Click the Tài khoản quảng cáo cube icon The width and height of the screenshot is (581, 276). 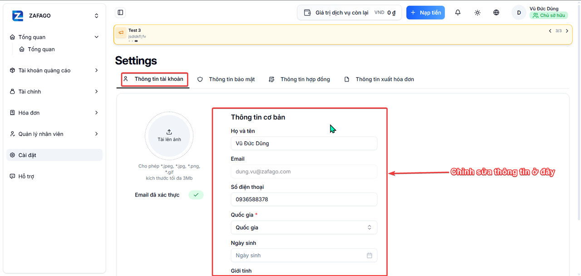coord(13,70)
